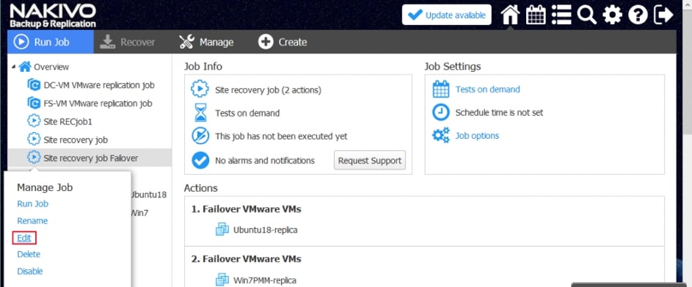
Task: Open the settings gear icon
Action: click(612, 15)
